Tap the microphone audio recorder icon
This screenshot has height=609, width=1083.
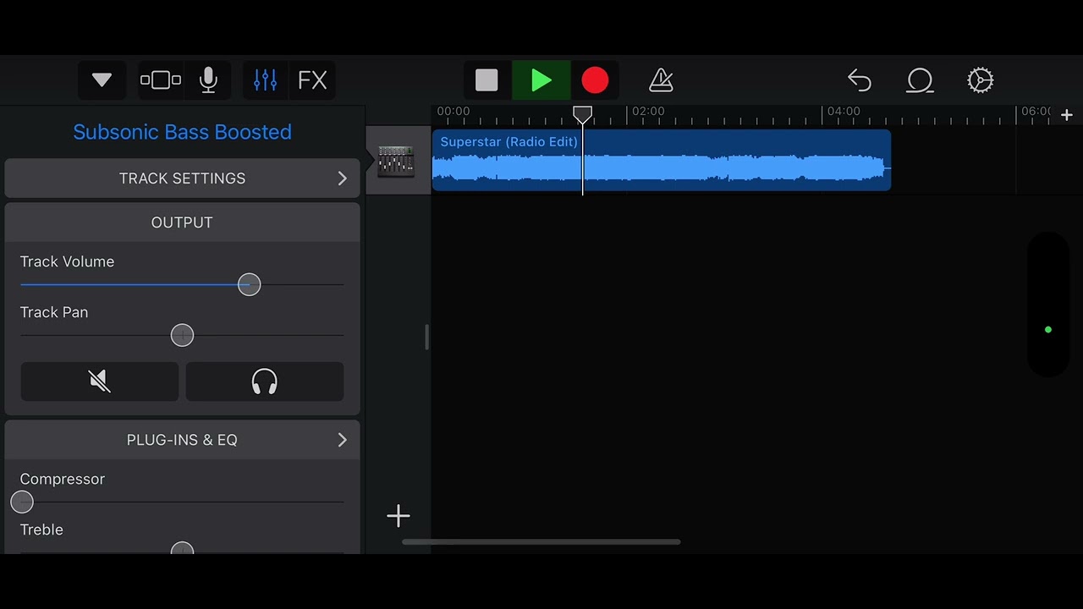pyautogui.click(x=208, y=80)
